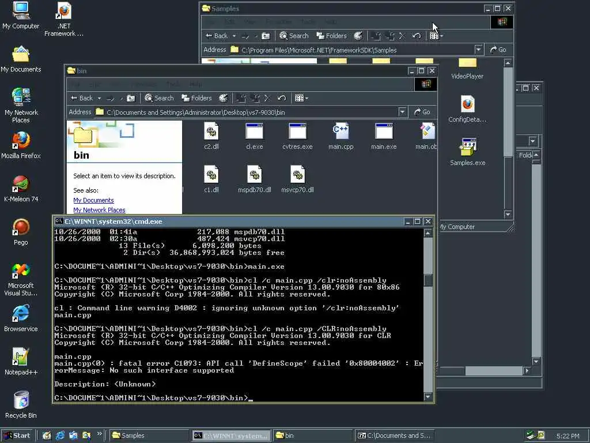590x443 pixels.
Task: Open History icon in Samples window toolbar
Action: [358, 36]
